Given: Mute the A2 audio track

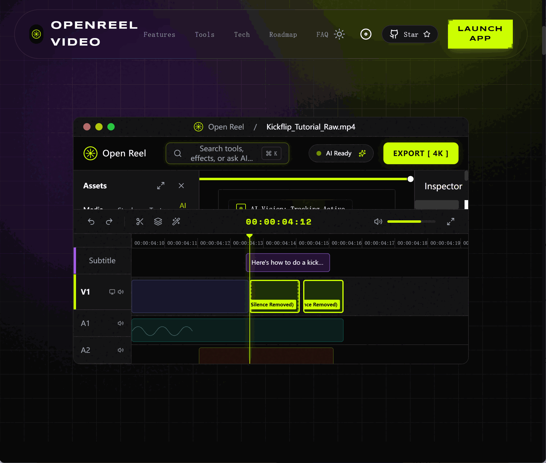Looking at the screenshot, I should (120, 350).
